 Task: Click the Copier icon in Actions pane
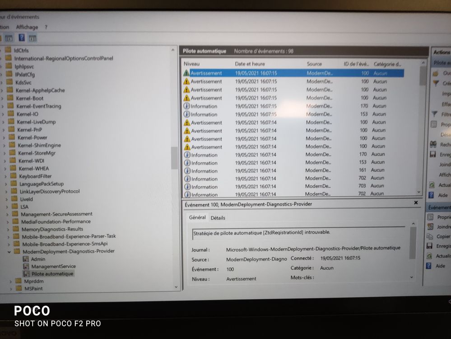click(x=430, y=236)
